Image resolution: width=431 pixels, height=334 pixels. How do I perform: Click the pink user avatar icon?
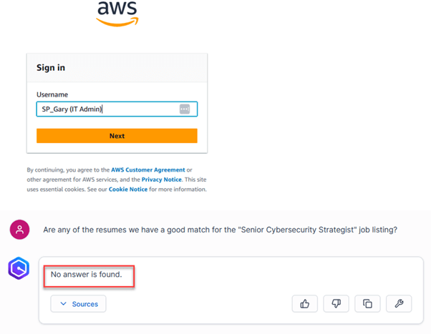[x=19, y=230]
